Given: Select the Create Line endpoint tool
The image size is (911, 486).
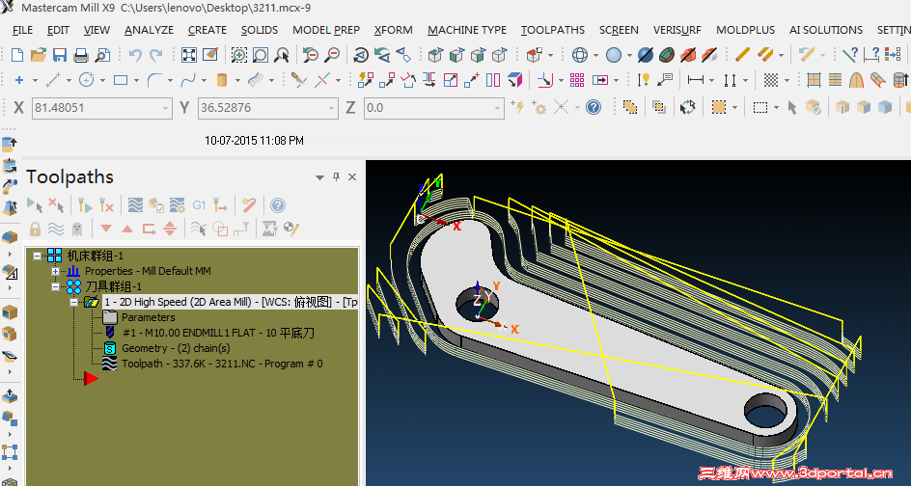Looking at the screenshot, I should (53, 80).
